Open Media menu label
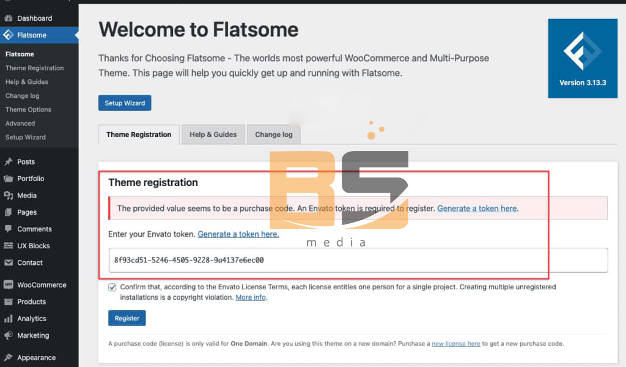626x367 pixels. (x=27, y=195)
